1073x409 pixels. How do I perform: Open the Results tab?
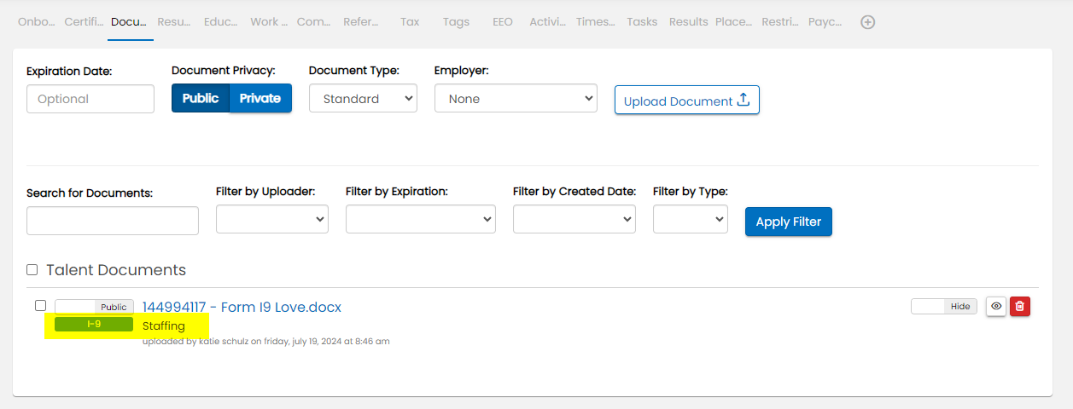coord(688,22)
